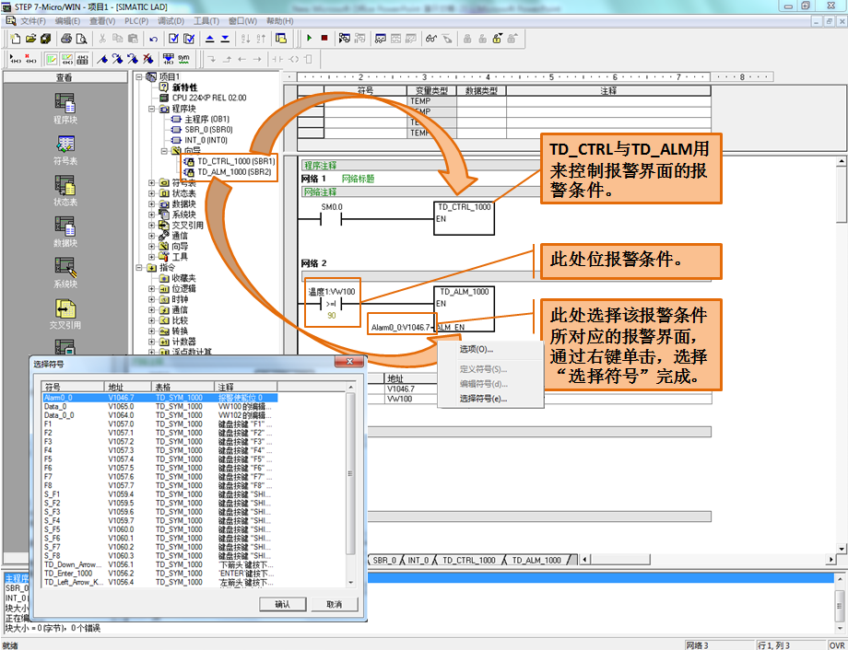Open the PLC(P) menu
Image resolution: width=848 pixels, height=650 pixels.
click(x=136, y=21)
